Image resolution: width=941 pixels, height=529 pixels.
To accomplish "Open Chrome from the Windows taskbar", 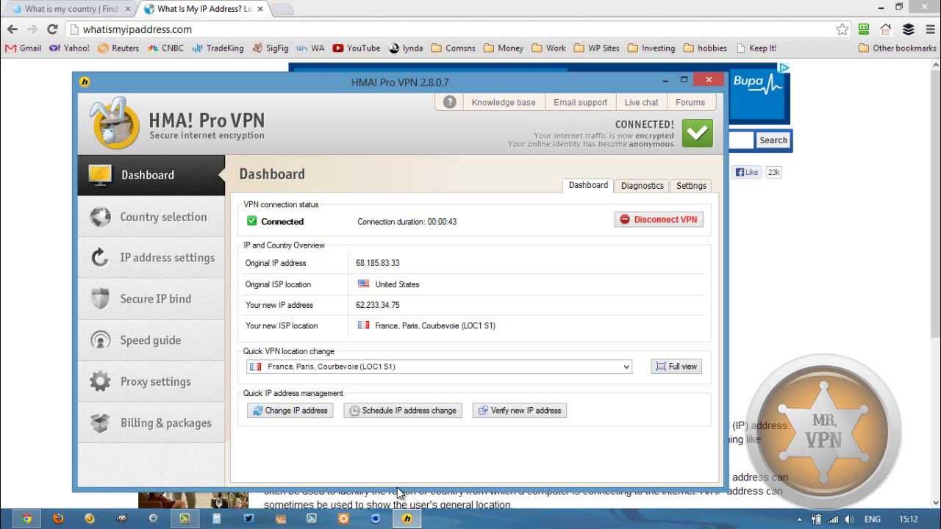I will 27,518.
